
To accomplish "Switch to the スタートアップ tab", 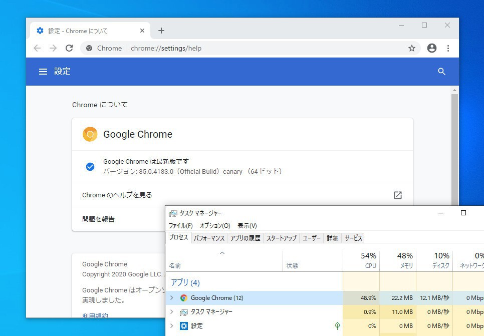I will point(281,238).
